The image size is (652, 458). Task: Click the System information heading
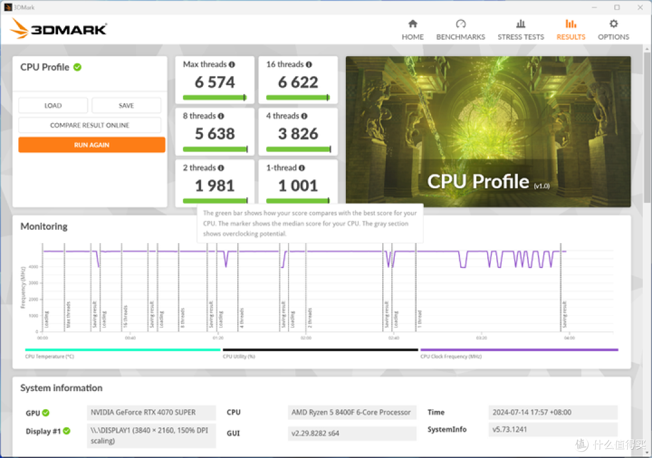[61, 388]
